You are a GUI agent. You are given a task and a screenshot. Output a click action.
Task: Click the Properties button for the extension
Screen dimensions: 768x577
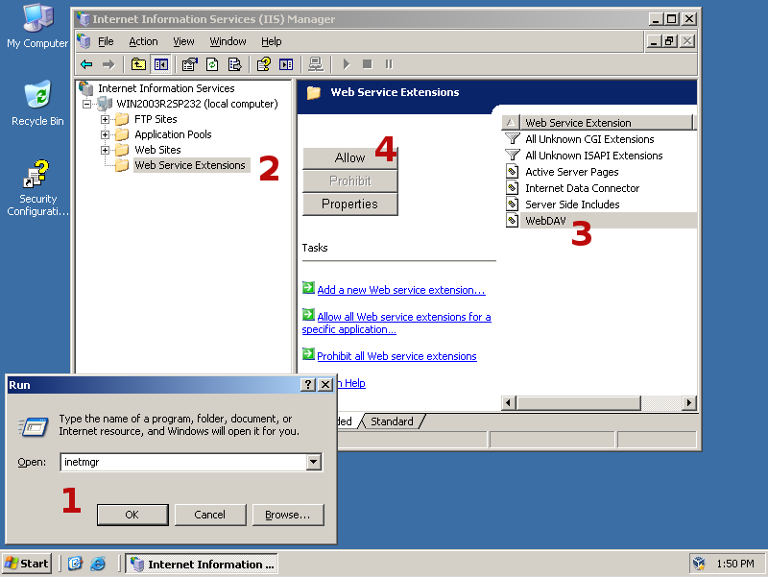[350, 204]
